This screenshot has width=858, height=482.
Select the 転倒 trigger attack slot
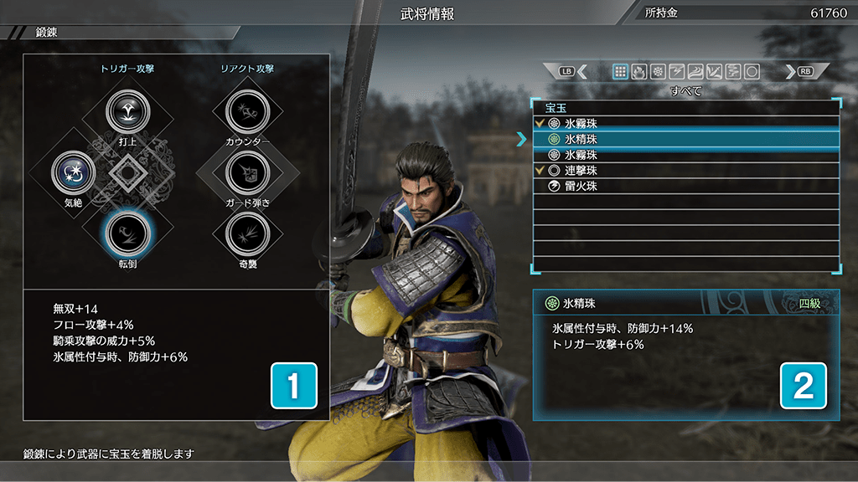(127, 234)
